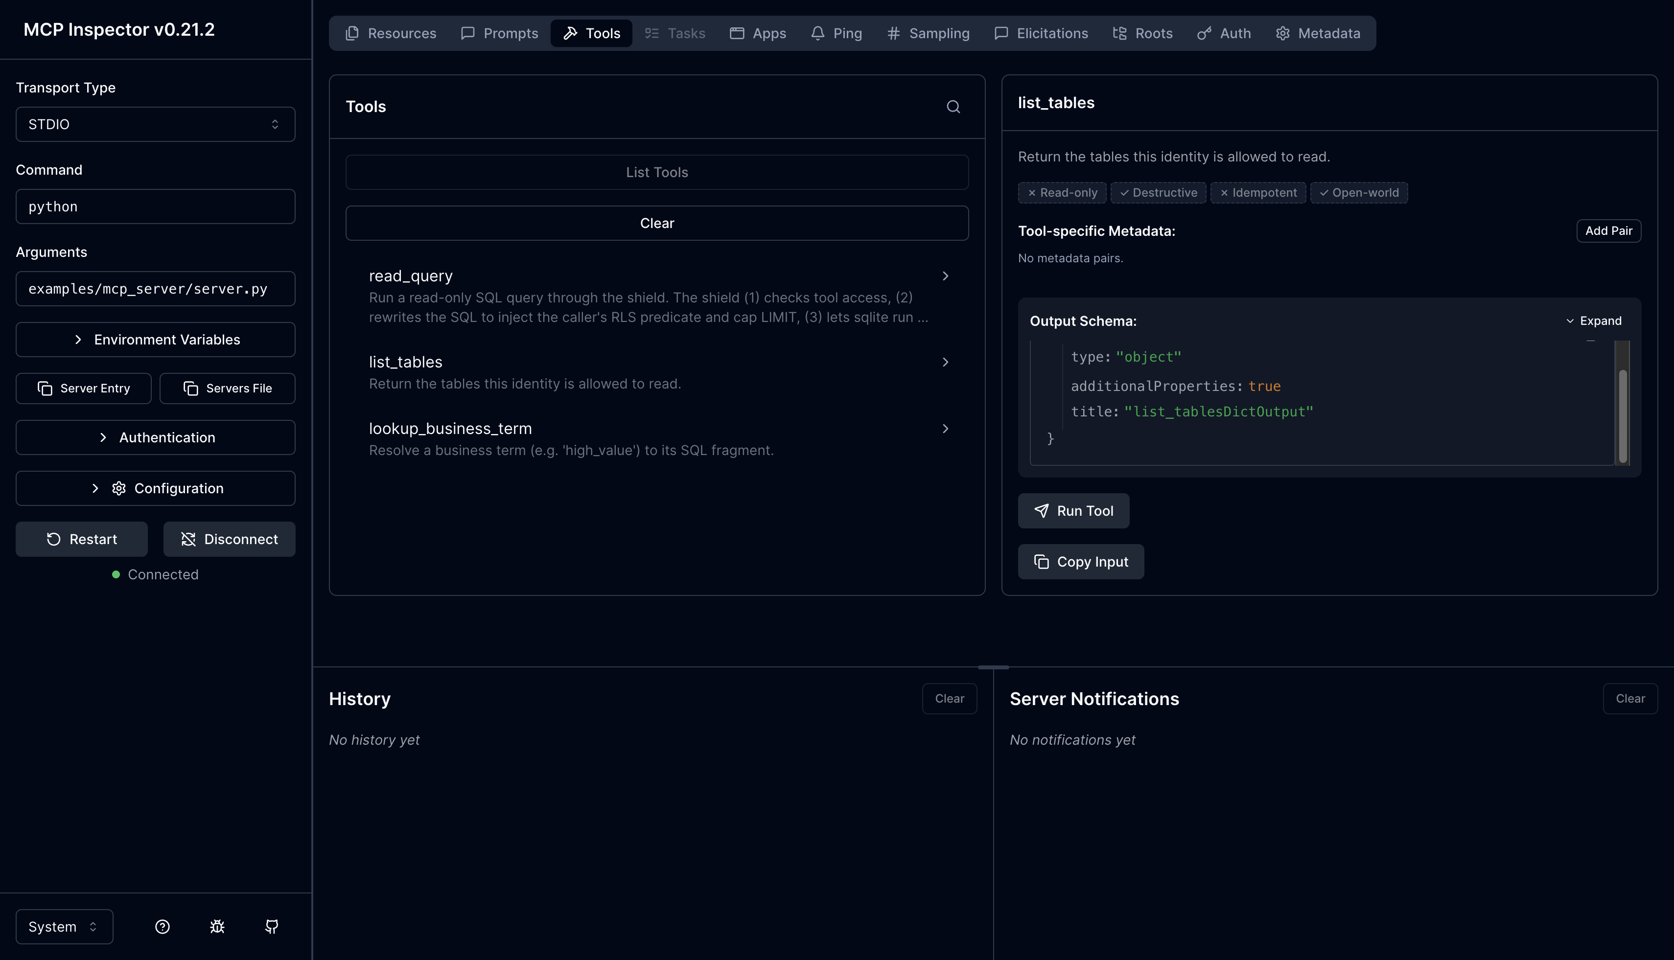
Task: Click the restart circular arrow icon
Action: (53, 539)
